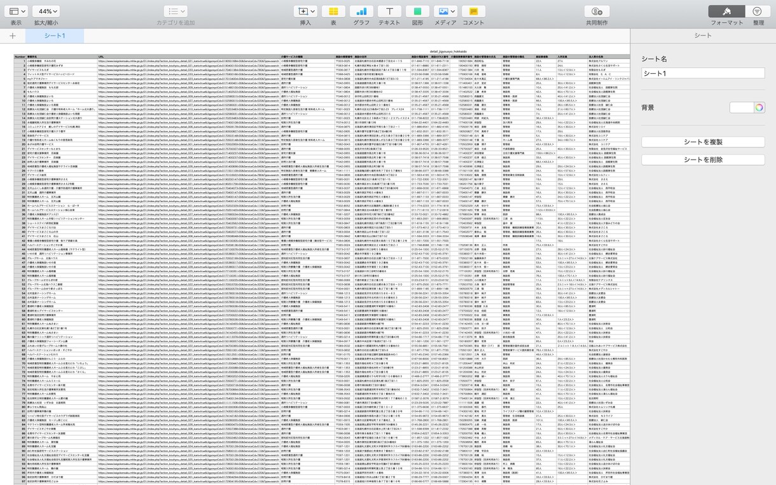Select the シート tab in inspector

[x=703, y=36]
